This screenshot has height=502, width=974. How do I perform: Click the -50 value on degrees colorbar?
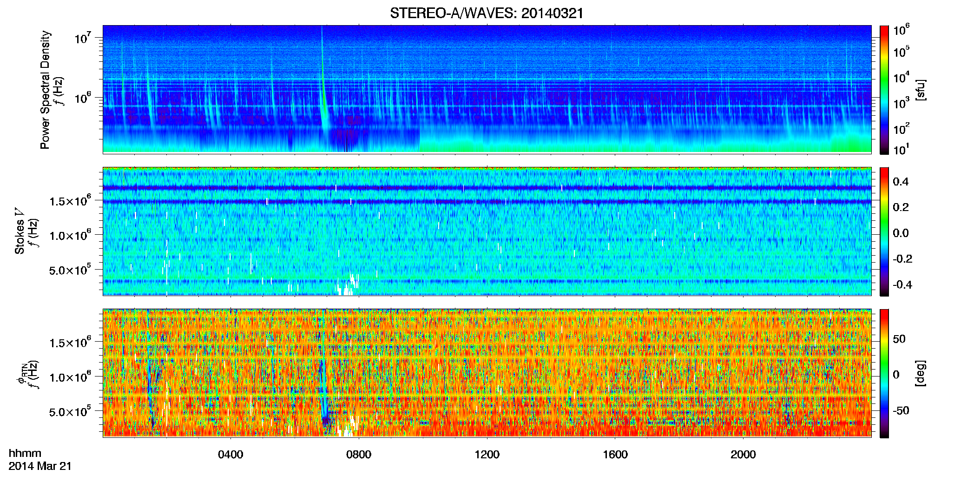click(900, 411)
